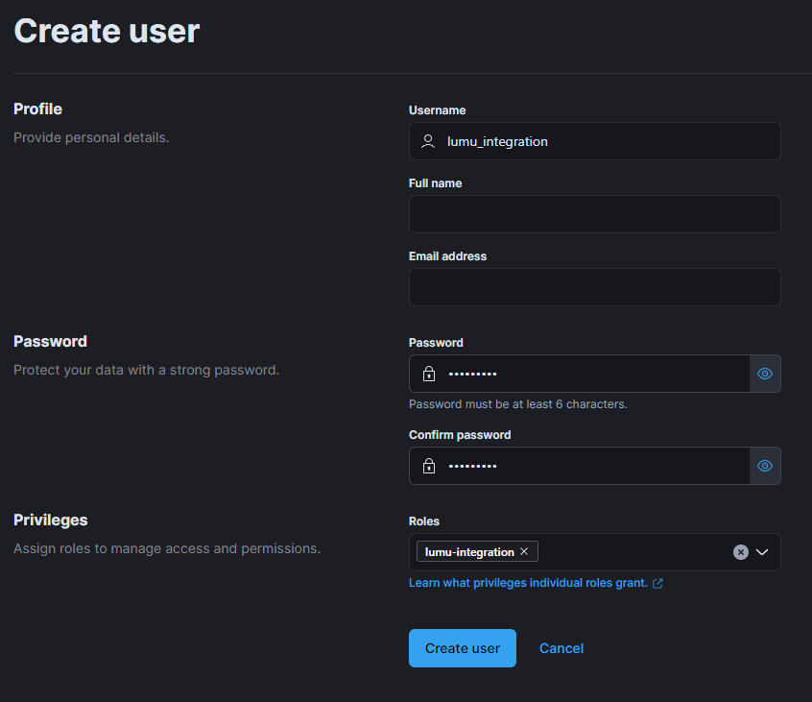Clear all selected roles with circled X
The width and height of the screenshot is (812, 702).
point(741,552)
